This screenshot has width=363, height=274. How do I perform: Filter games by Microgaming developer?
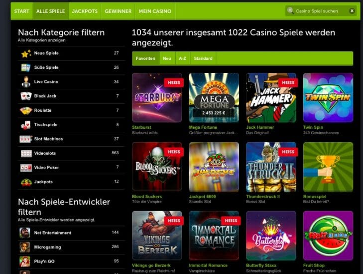coord(71,247)
